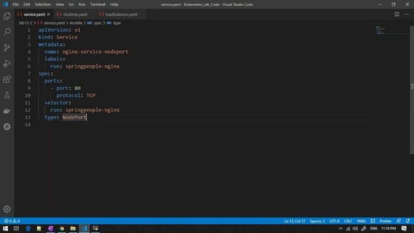Click service.yaml in the breadcrumb
414x233 pixels.
[x=54, y=23]
